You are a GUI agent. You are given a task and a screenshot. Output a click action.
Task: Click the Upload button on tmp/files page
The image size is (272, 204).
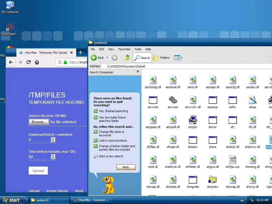(x=38, y=171)
